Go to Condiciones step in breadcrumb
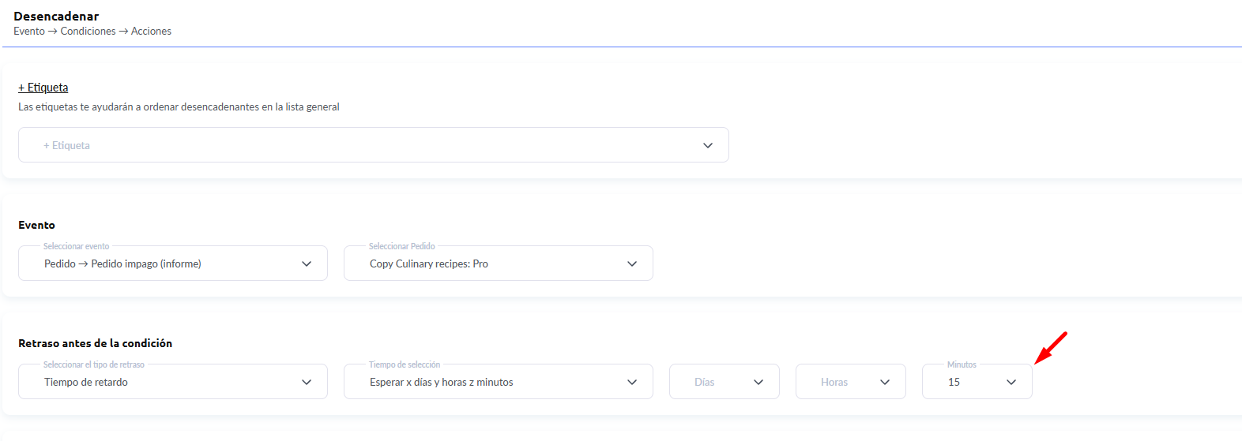 [88, 32]
